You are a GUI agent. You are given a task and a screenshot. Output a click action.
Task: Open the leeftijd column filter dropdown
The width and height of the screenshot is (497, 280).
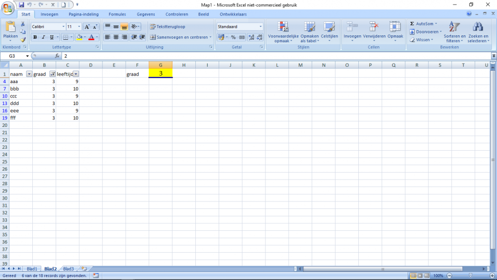(x=76, y=74)
